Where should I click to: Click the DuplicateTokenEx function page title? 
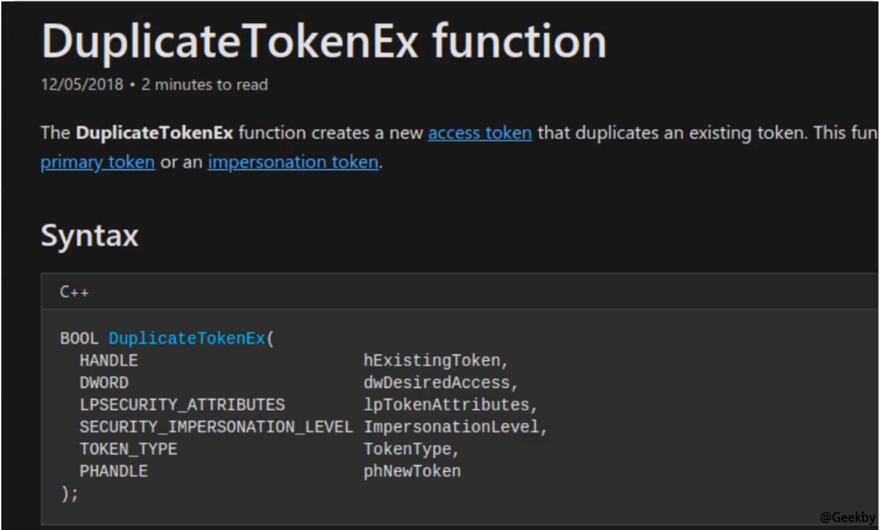[x=323, y=42]
